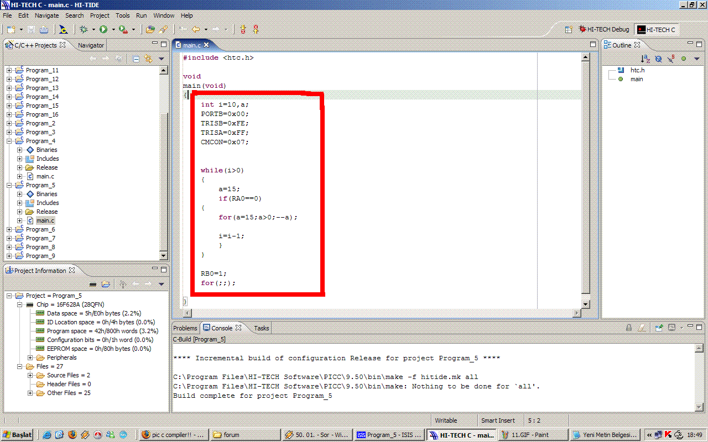This screenshot has width=708, height=442.
Task: Click the editor vertical scrollbar down arrow
Action: pos(586,304)
